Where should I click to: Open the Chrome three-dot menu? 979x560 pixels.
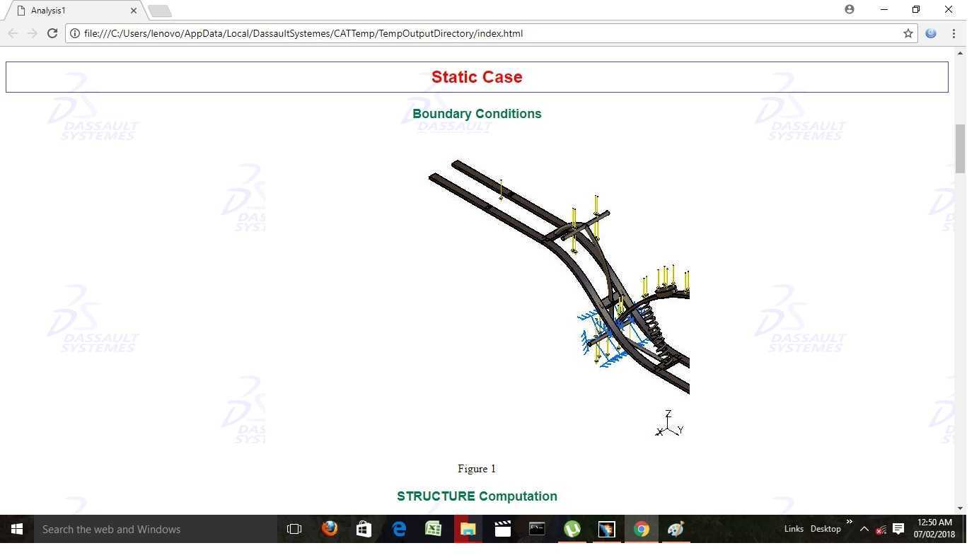954,33
